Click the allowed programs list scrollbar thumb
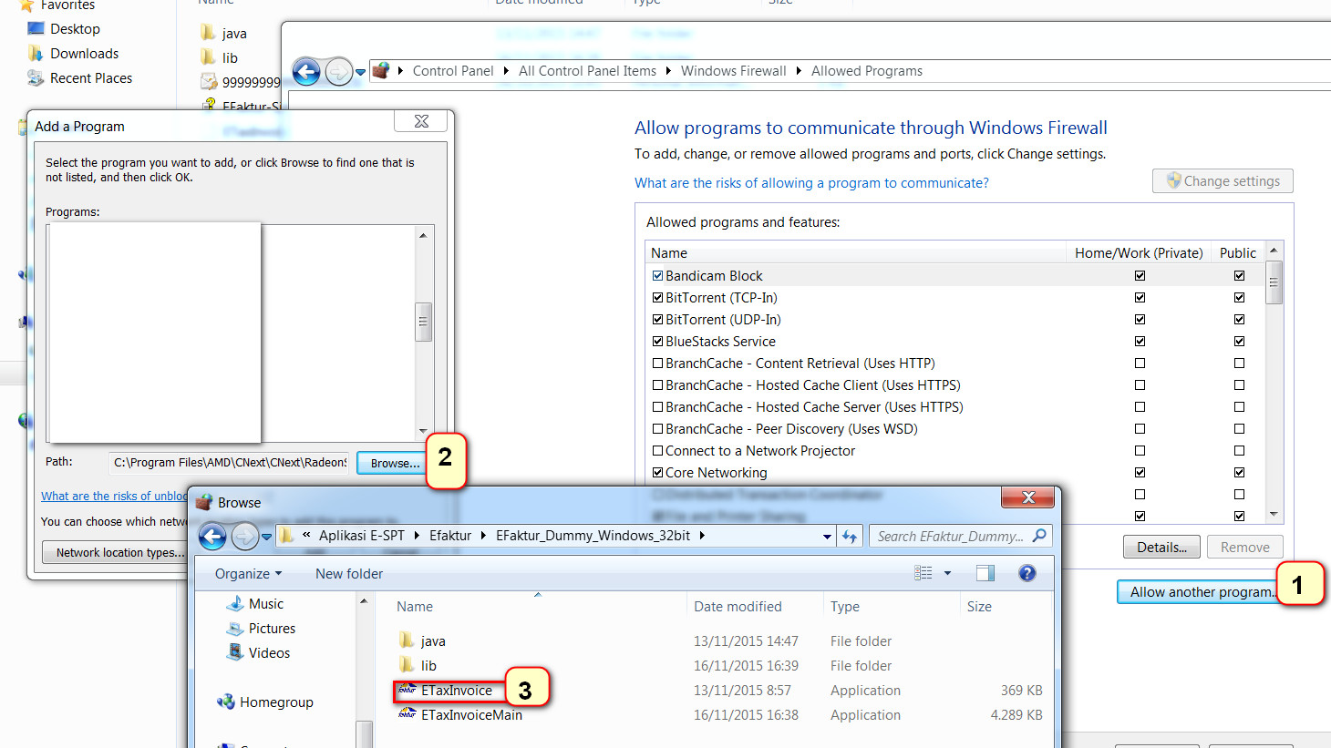Image resolution: width=1331 pixels, height=748 pixels. click(1274, 282)
